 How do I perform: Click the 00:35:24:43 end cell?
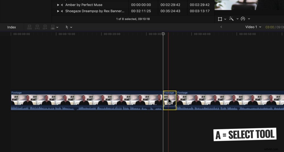click(x=170, y=11)
